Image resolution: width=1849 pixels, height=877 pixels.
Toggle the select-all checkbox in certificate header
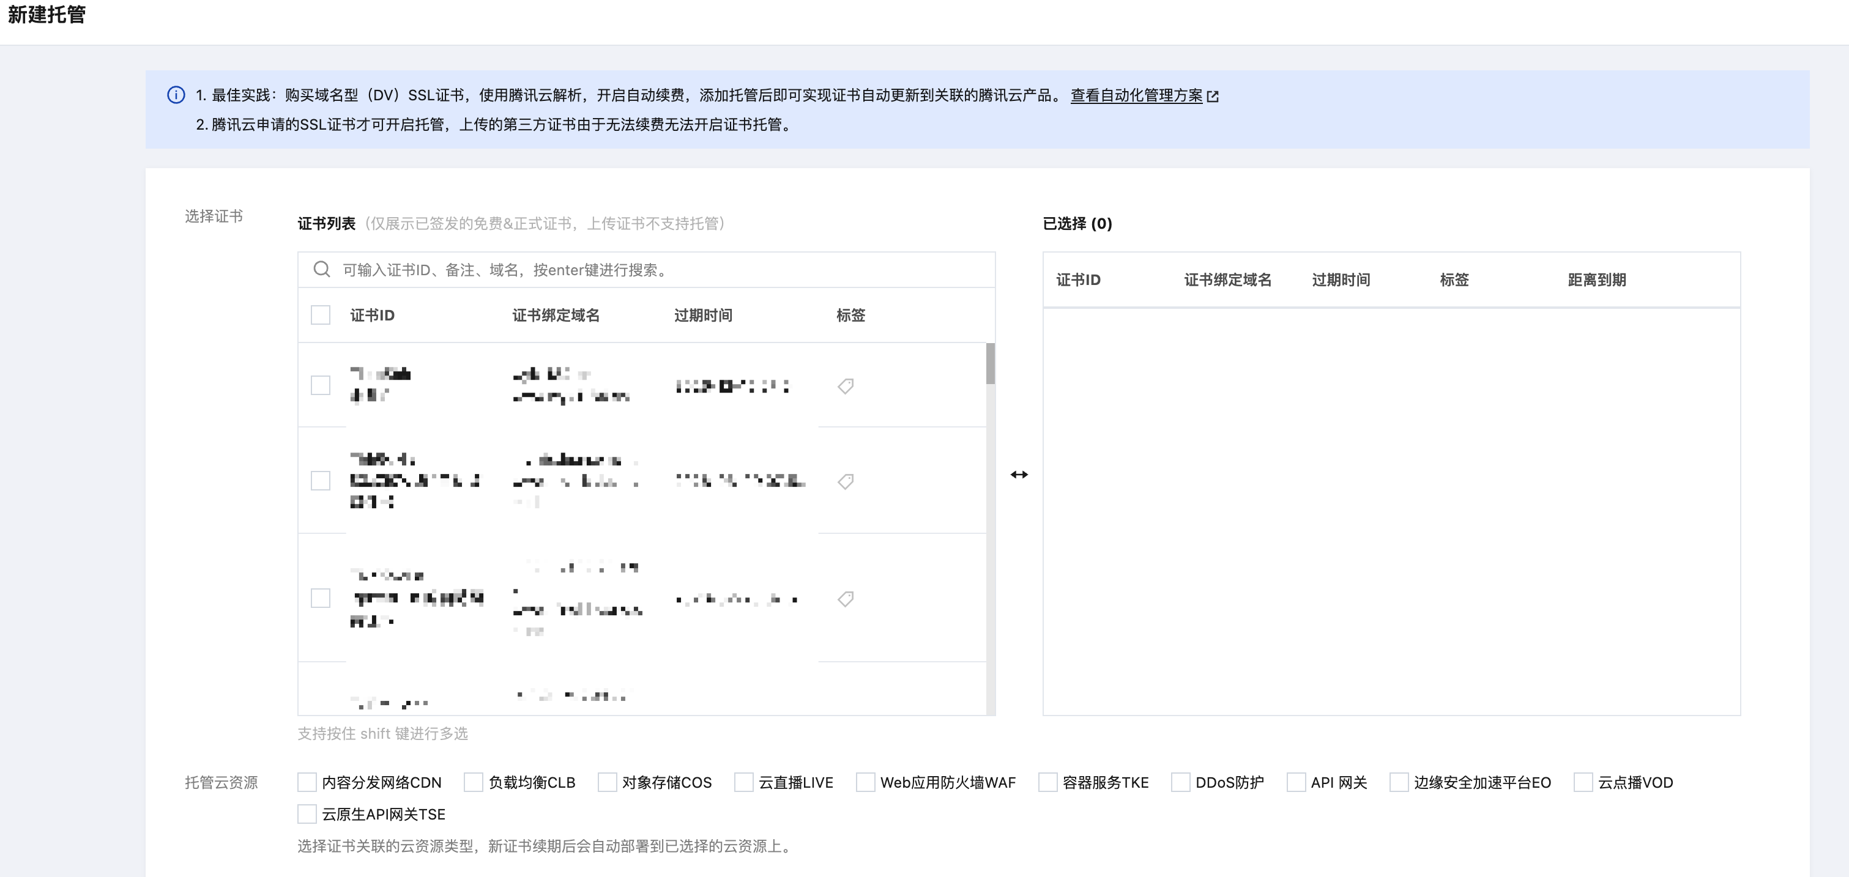(320, 315)
